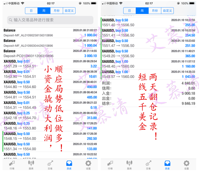Open XAUUSD trade with profit 485.00

[50, 95]
